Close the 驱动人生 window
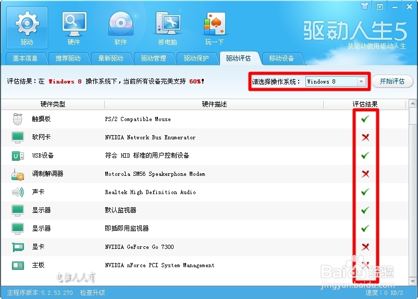 [409, 6]
